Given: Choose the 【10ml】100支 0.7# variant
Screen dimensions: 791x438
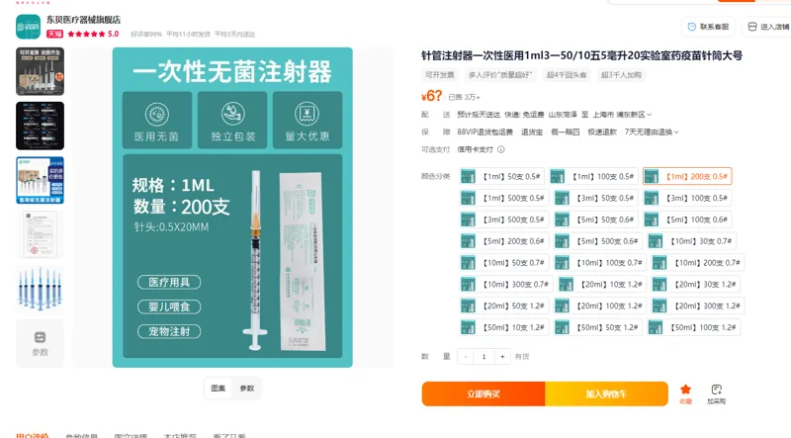Looking at the screenshot, I should pos(600,263).
